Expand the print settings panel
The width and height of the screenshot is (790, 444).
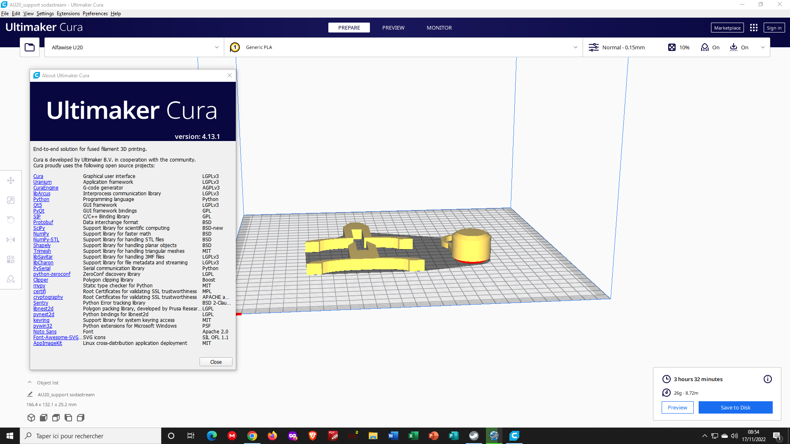tap(763, 47)
